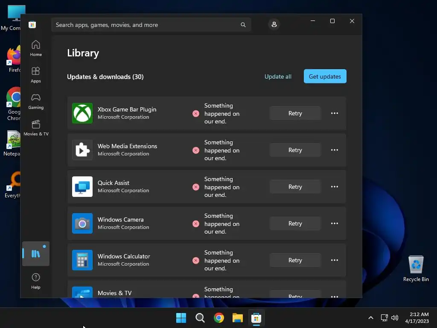Open the clock showing 2:12 AM
Viewport: 437px width, 328px height.
coord(417,318)
